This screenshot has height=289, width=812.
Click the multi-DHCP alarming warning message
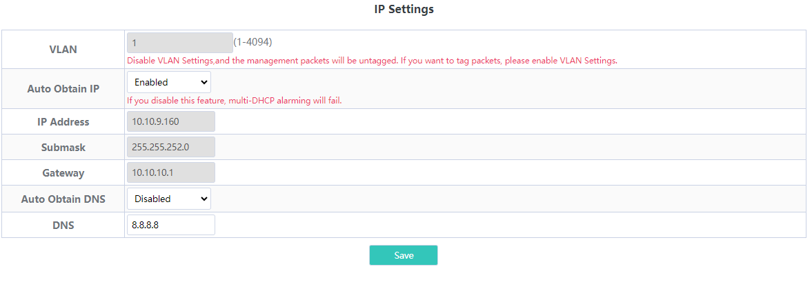coord(235,101)
